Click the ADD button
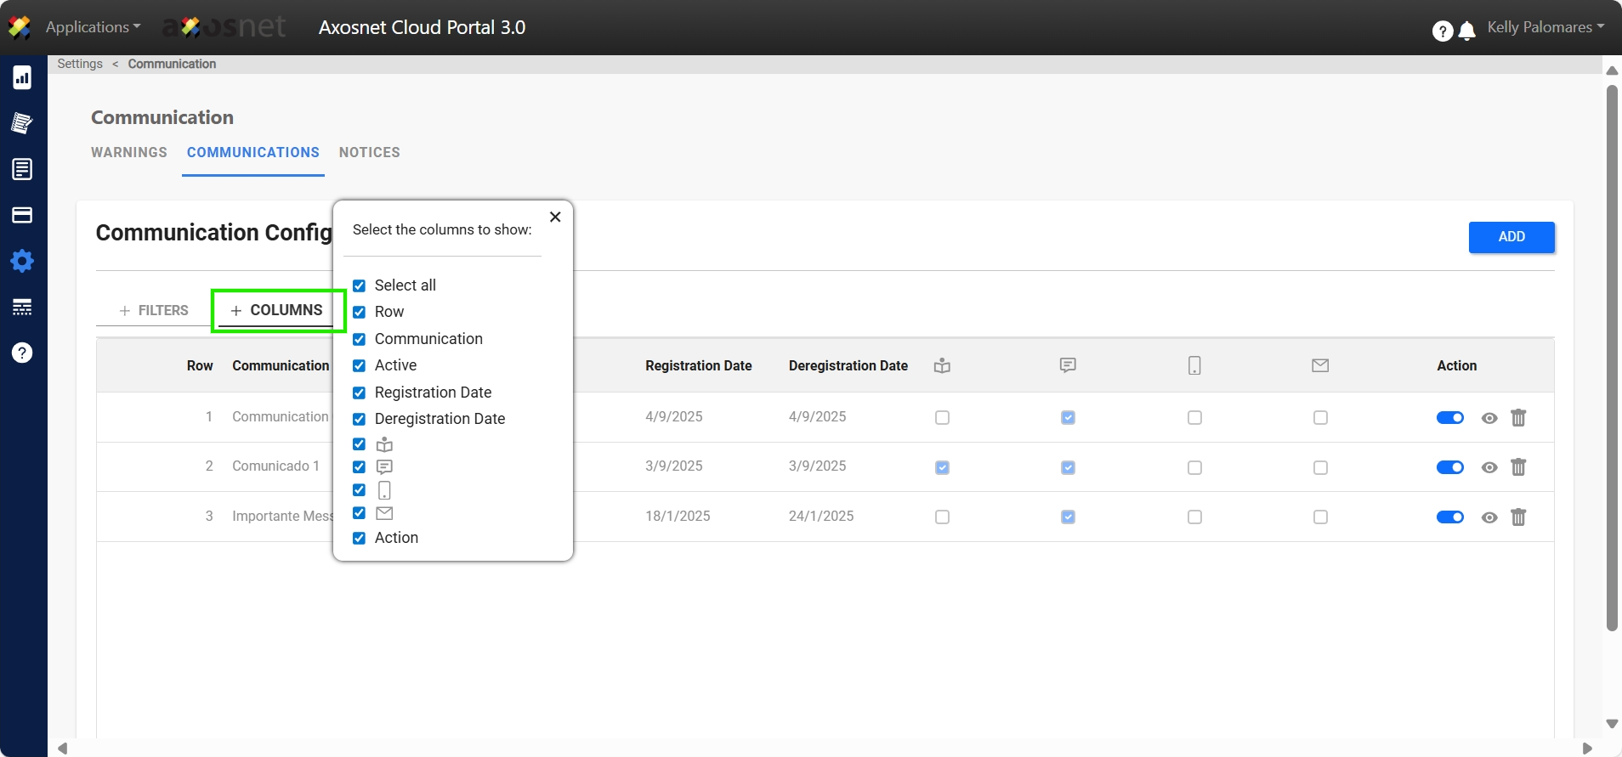The image size is (1622, 757). point(1511,237)
